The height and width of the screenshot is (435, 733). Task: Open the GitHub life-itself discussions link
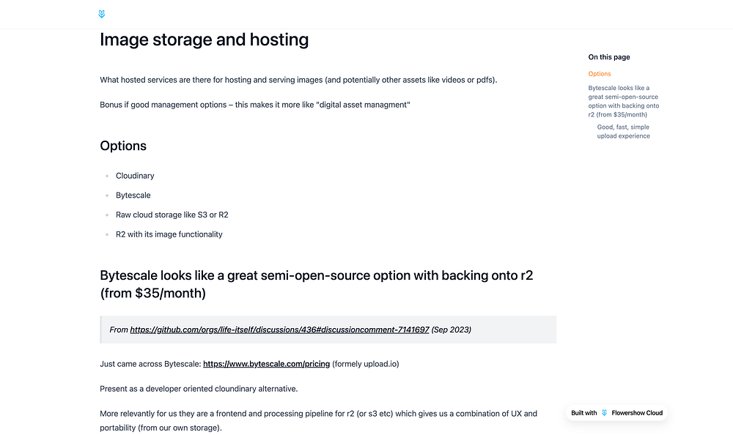click(x=279, y=330)
